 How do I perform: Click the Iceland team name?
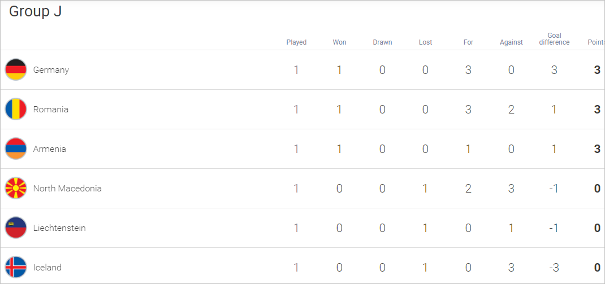[x=47, y=268]
